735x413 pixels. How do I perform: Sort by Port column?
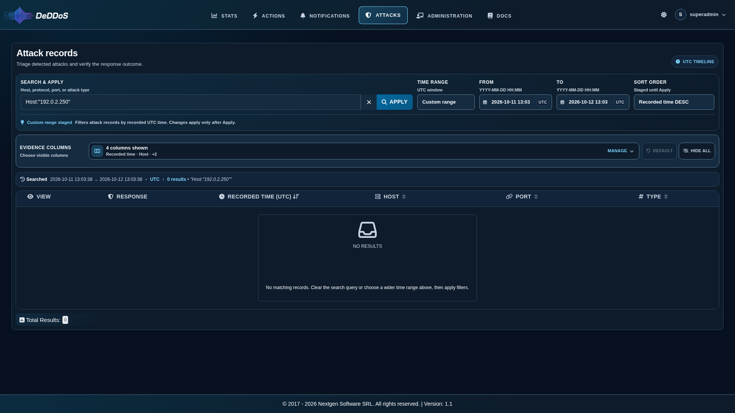pos(522,197)
